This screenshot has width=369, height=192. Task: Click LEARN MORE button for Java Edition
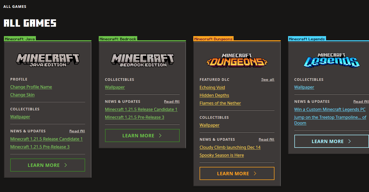click(48, 165)
